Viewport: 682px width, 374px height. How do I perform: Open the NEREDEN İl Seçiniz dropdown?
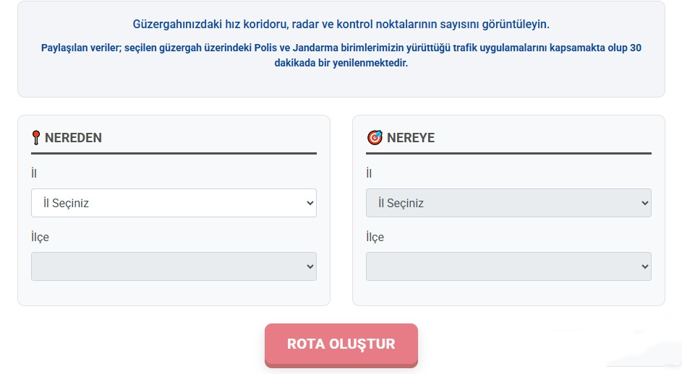(174, 203)
